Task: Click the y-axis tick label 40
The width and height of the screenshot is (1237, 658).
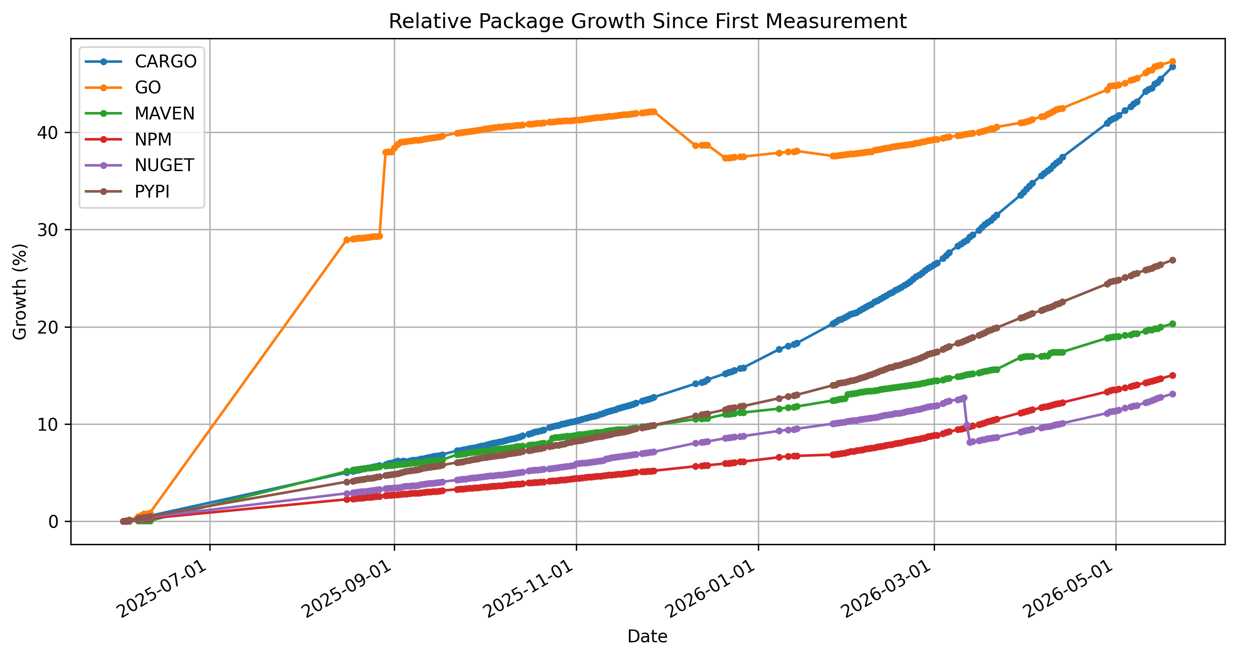Action: [48, 133]
